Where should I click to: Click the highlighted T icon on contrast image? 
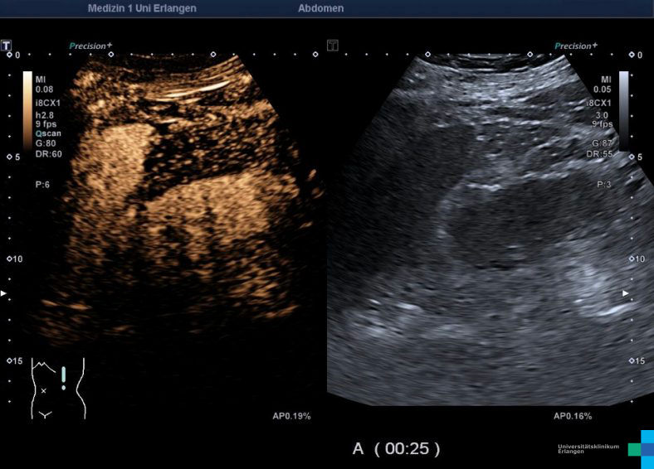[x=7, y=45]
